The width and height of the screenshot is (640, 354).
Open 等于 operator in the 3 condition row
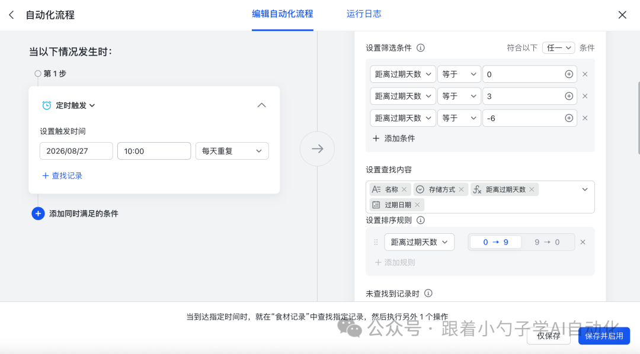click(459, 96)
